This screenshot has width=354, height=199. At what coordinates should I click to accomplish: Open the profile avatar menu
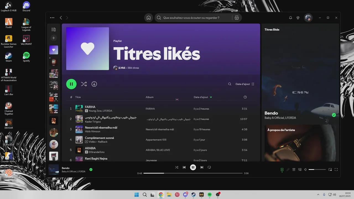(308, 18)
